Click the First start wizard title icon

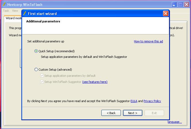25,13
